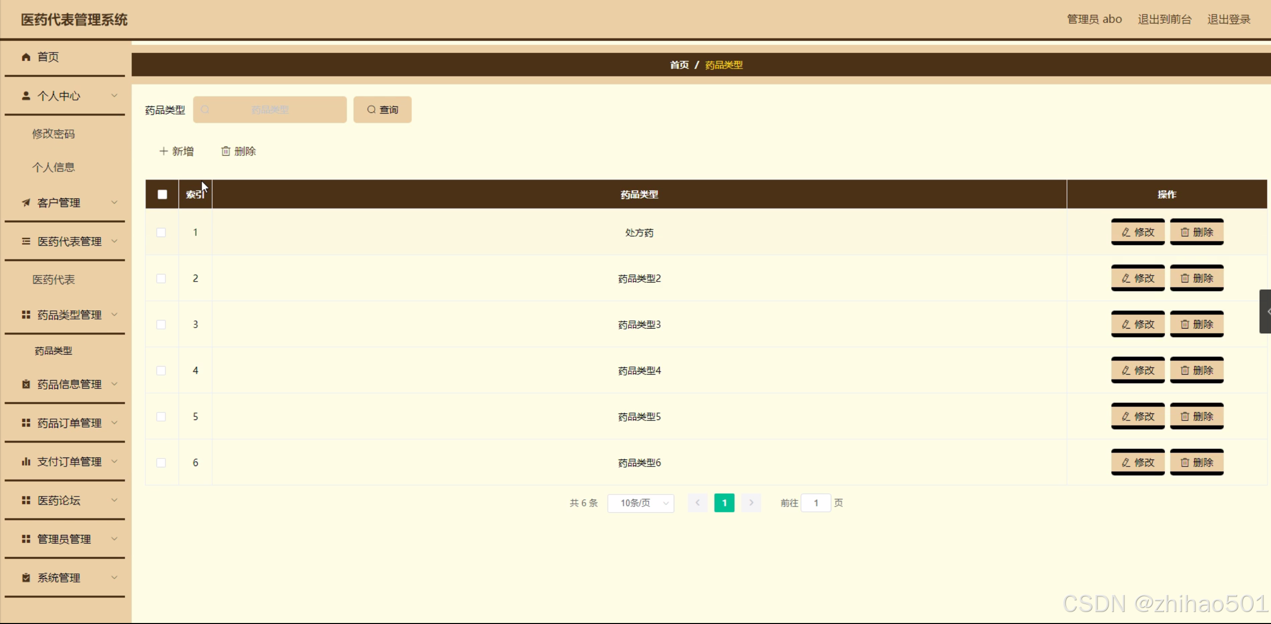The height and width of the screenshot is (624, 1271).
Task: Click the bar chart icon for 支付订单管理
Action: 26,461
